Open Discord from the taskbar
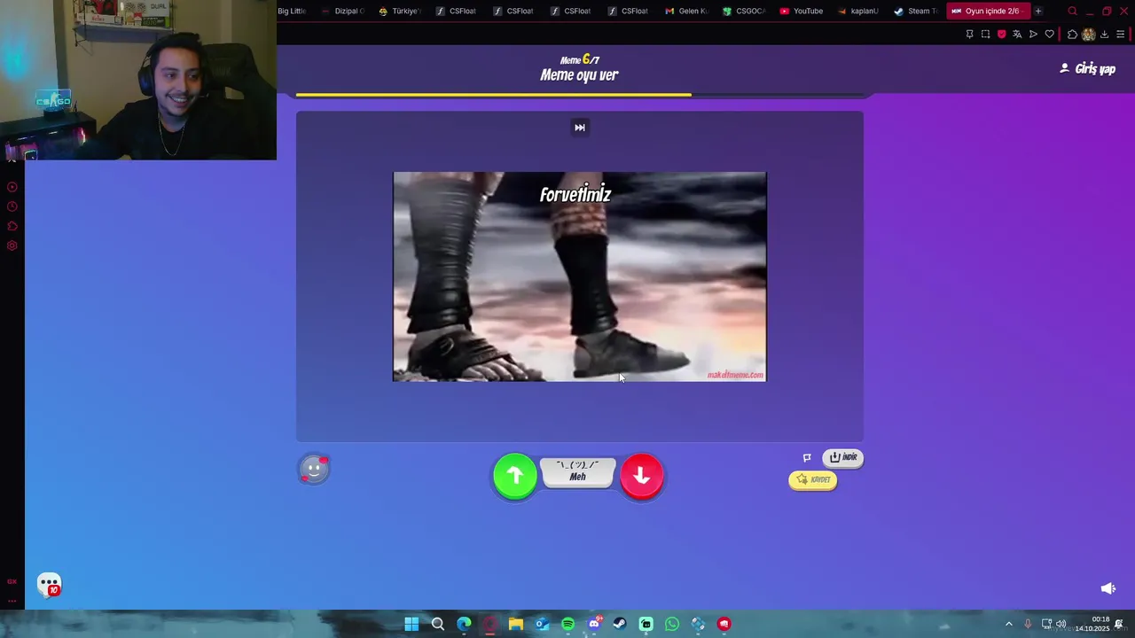Image resolution: width=1135 pixels, height=638 pixels. 594,624
